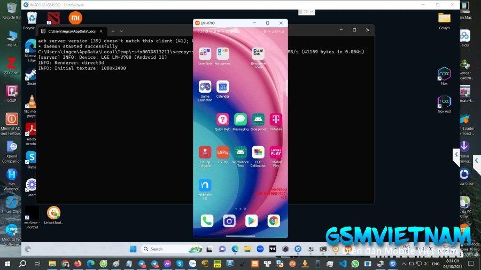Open the Management folder on the phone
481x270 pixels.
[223, 54]
